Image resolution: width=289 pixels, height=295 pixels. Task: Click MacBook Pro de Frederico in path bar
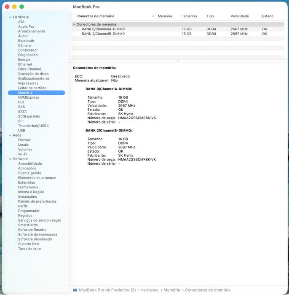[x=107, y=290]
